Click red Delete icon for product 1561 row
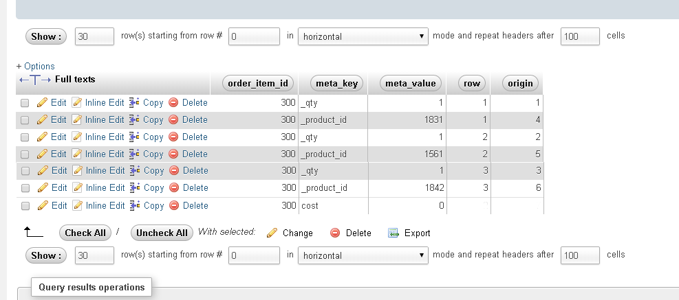This screenshot has height=300, width=679. pyautogui.click(x=173, y=154)
